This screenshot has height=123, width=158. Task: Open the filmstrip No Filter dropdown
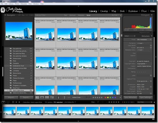coord(145,102)
